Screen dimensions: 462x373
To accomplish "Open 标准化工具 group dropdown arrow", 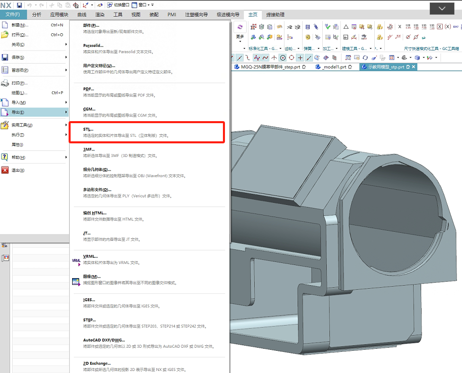I will (x=280, y=48).
